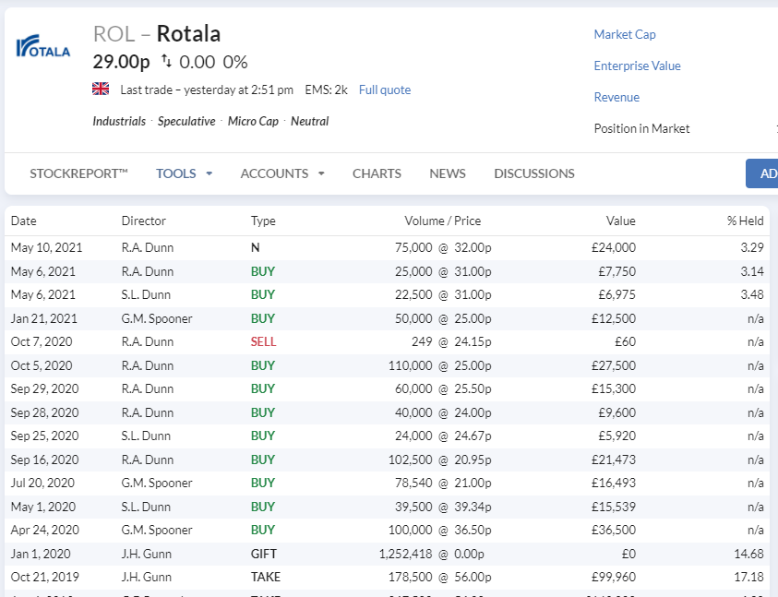The height and width of the screenshot is (597, 778).
Task: Click the Full quote link
Action: 385,90
